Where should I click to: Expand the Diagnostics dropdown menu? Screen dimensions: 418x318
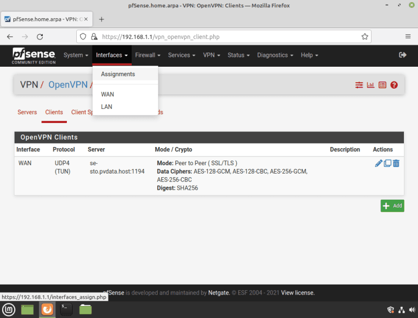point(275,55)
